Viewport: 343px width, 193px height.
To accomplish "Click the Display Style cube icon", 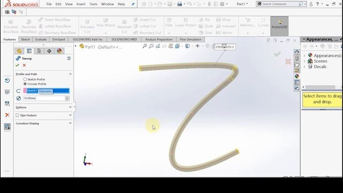I will point(188,46).
